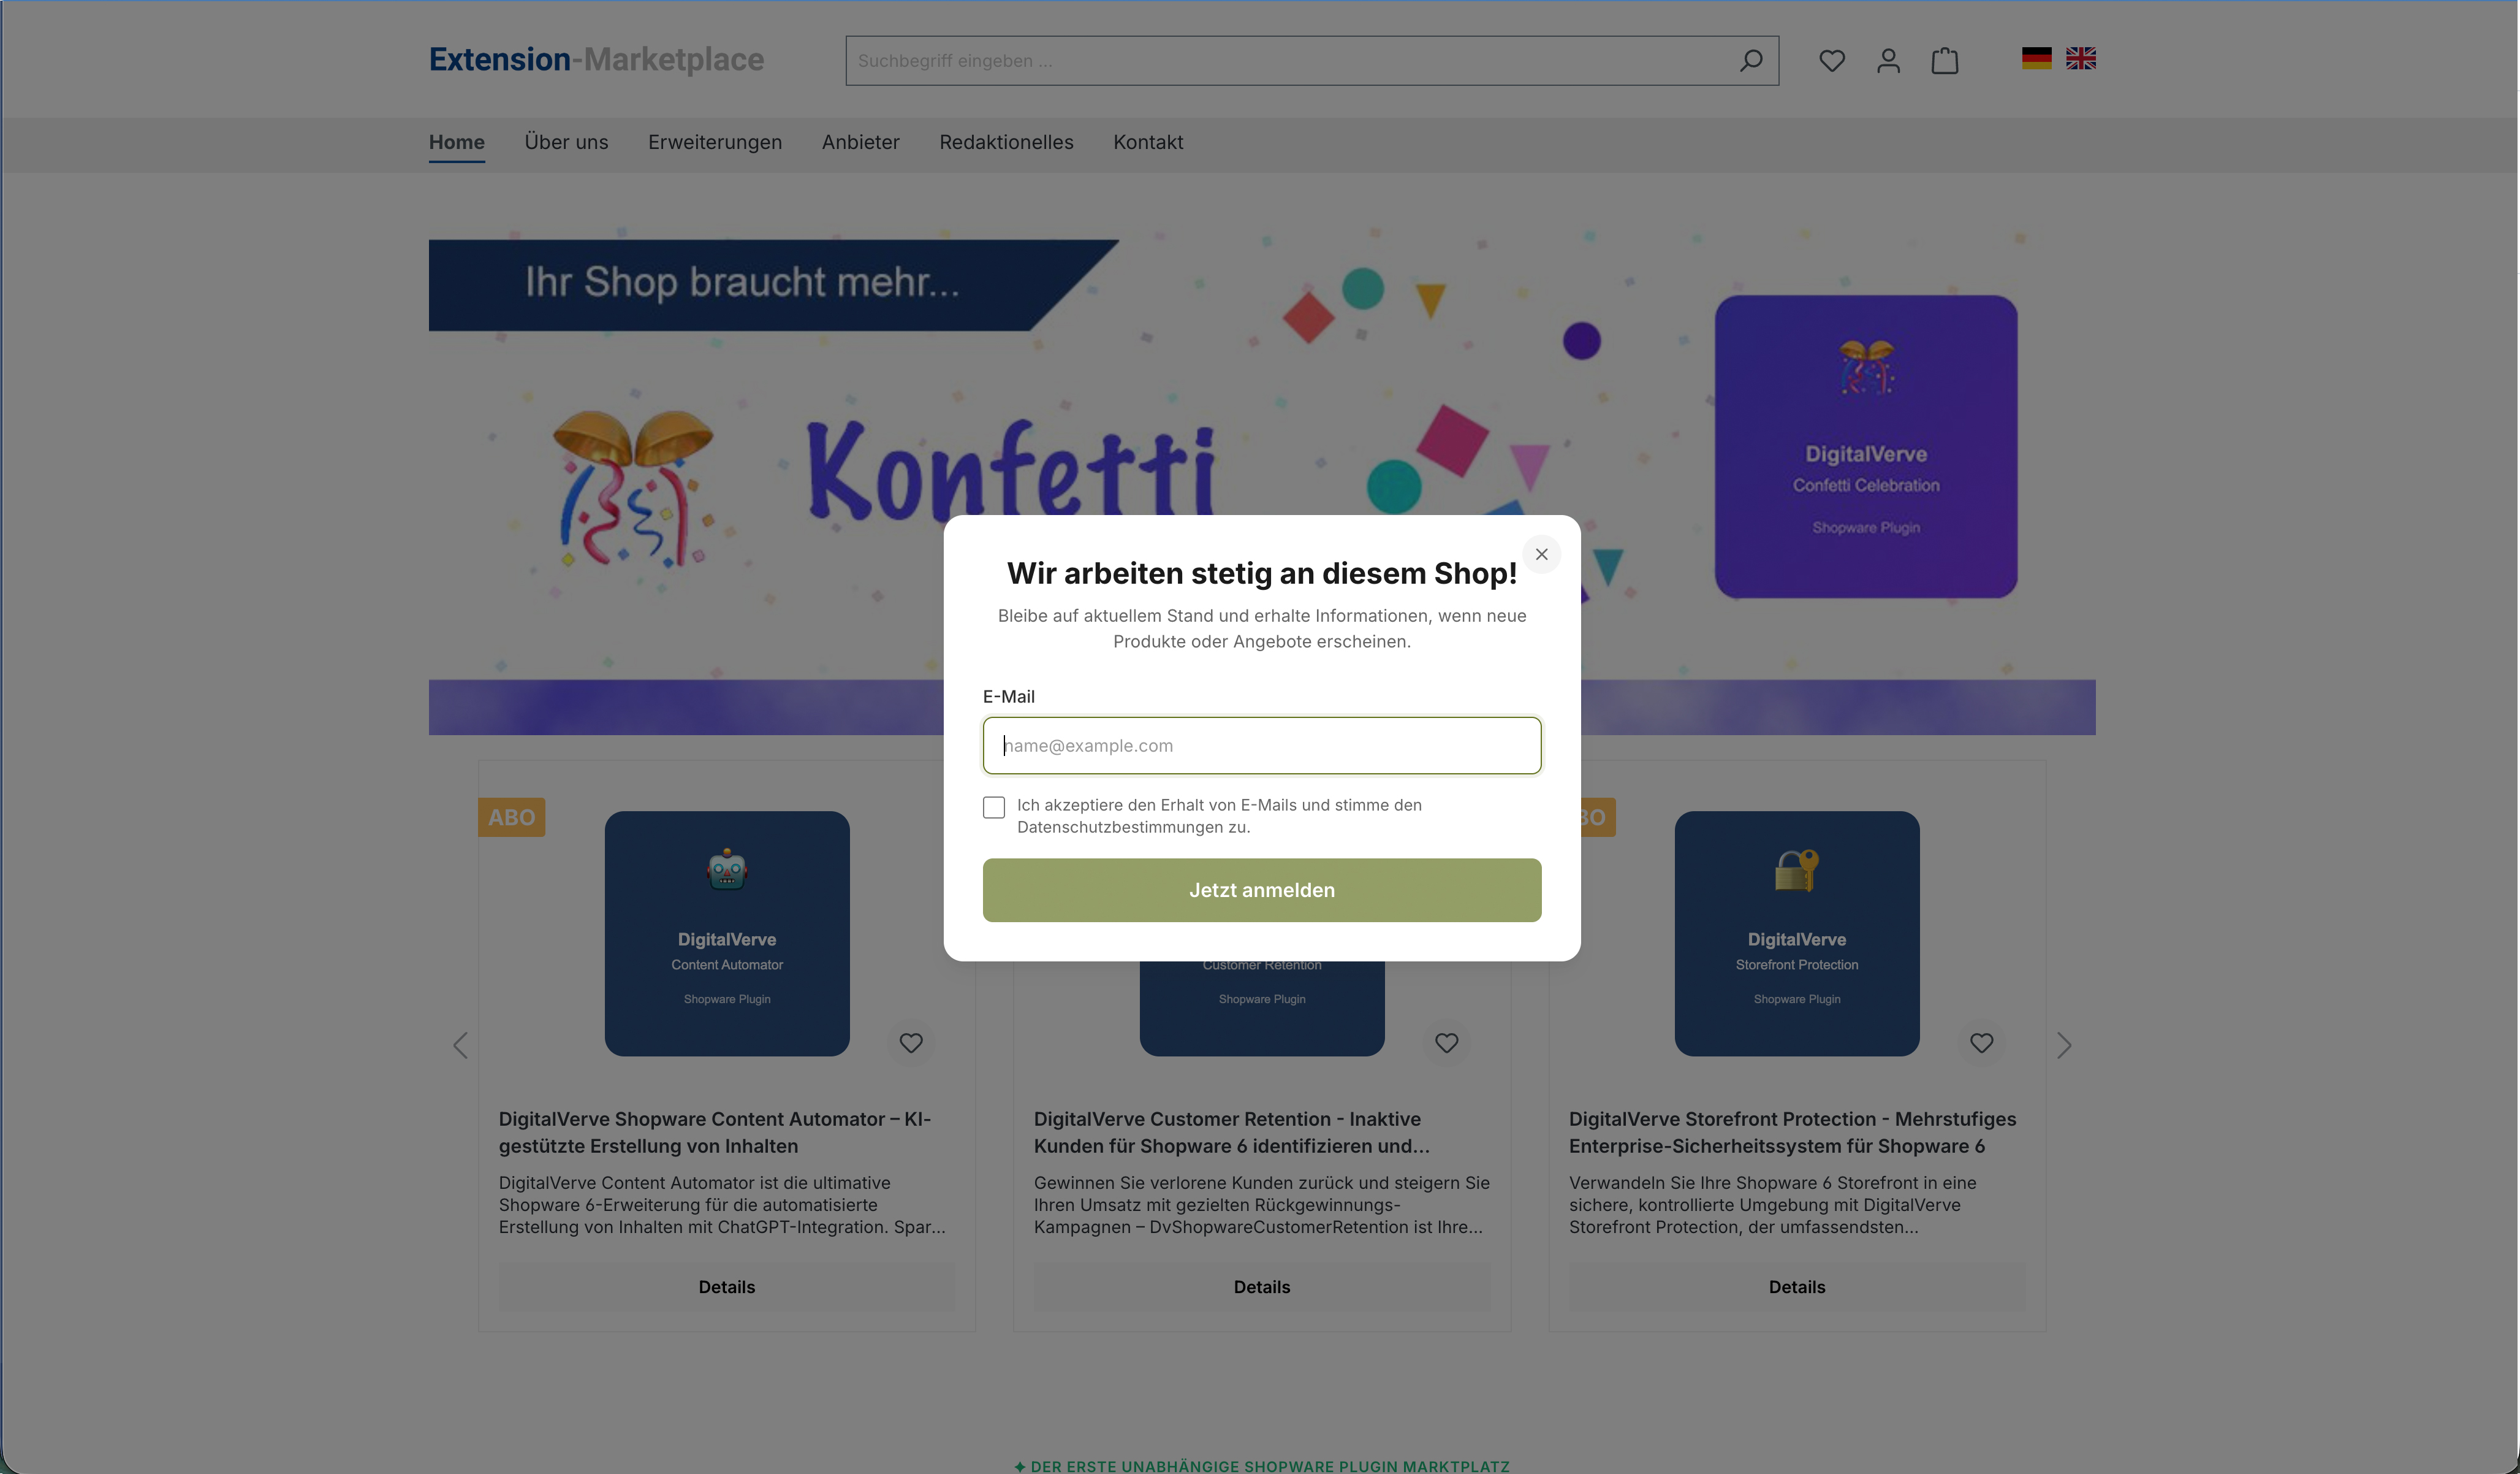Add Storefront Protection to wishlist
Viewport: 2520px width, 1474px height.
[x=1981, y=1043]
